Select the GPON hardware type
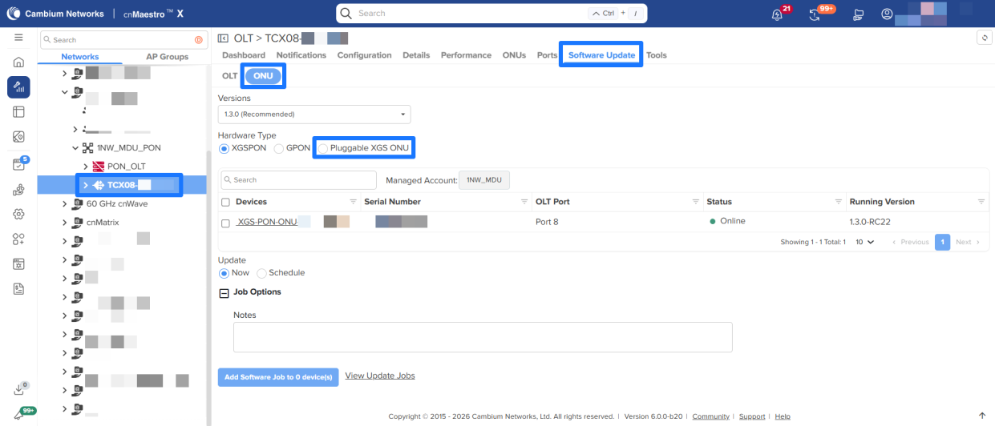Image resolution: width=995 pixels, height=426 pixels. [x=279, y=148]
